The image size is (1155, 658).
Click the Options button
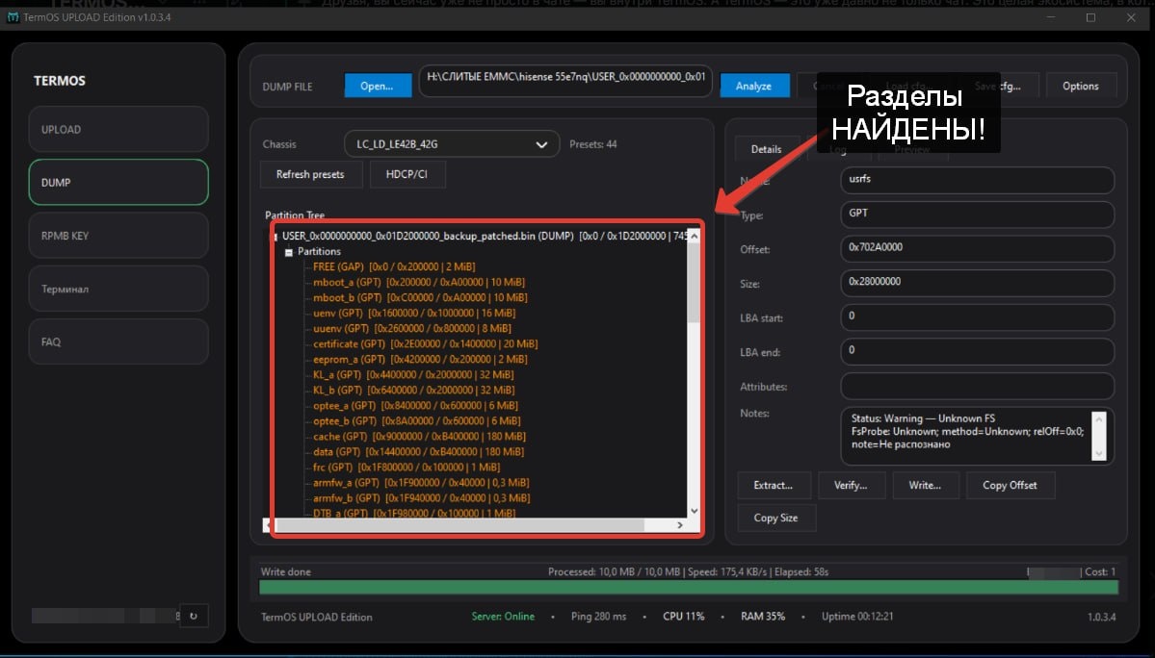click(1081, 86)
